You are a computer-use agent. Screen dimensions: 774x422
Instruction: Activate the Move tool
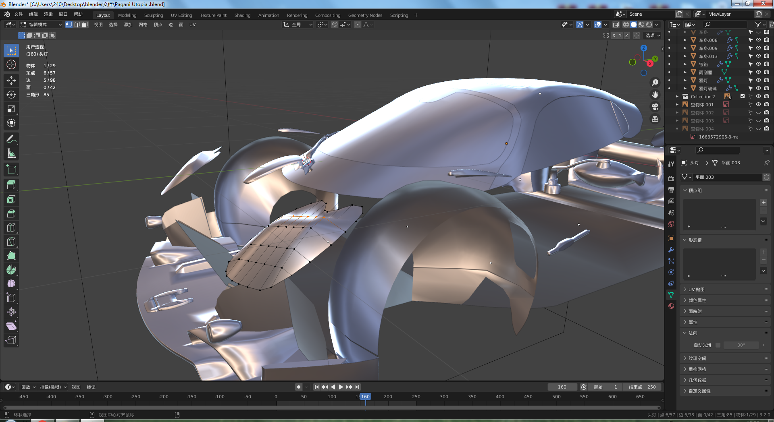coord(11,81)
